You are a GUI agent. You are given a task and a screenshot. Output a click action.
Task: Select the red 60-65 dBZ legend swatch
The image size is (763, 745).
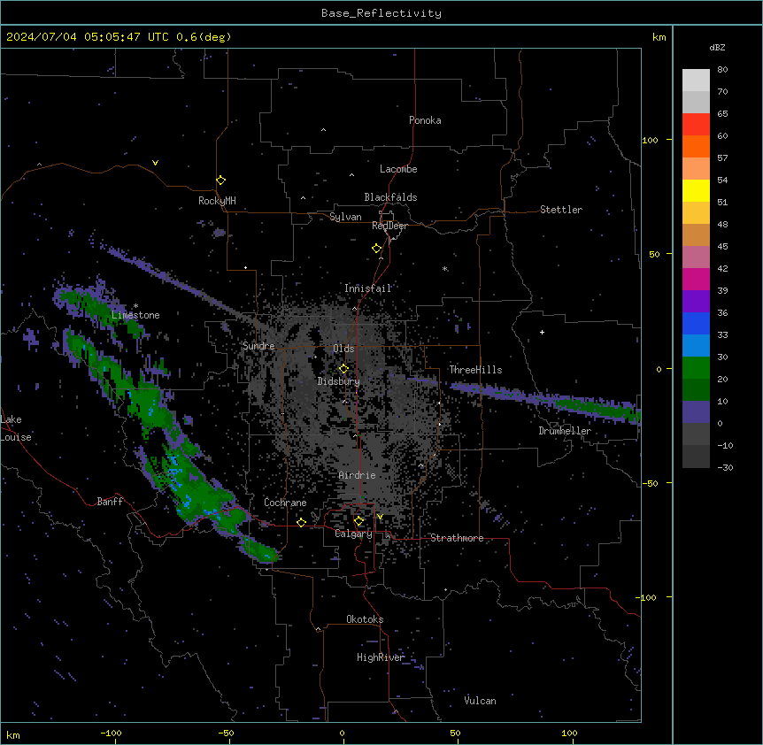coord(696,124)
